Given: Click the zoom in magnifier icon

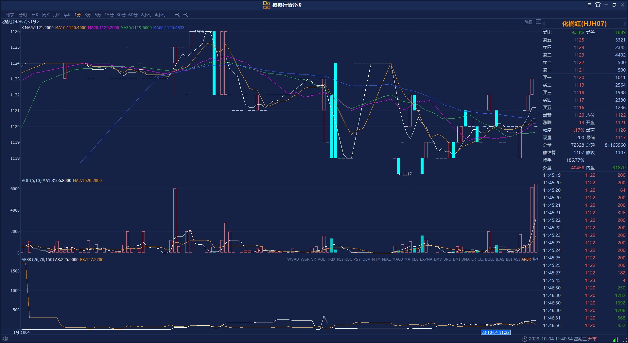Looking at the screenshot, I should [177, 15].
